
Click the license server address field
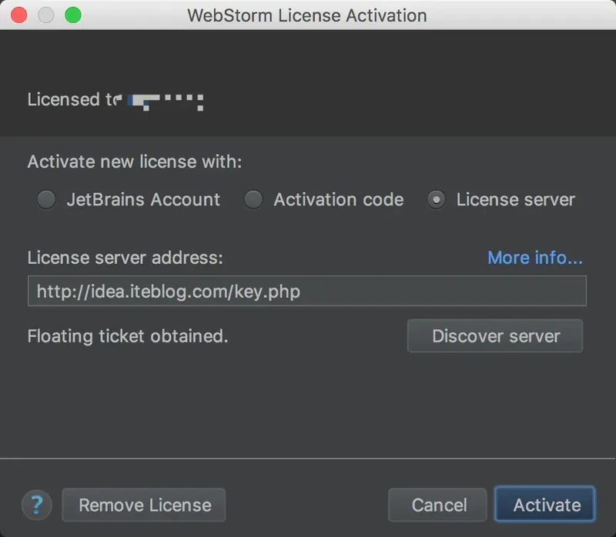[306, 292]
